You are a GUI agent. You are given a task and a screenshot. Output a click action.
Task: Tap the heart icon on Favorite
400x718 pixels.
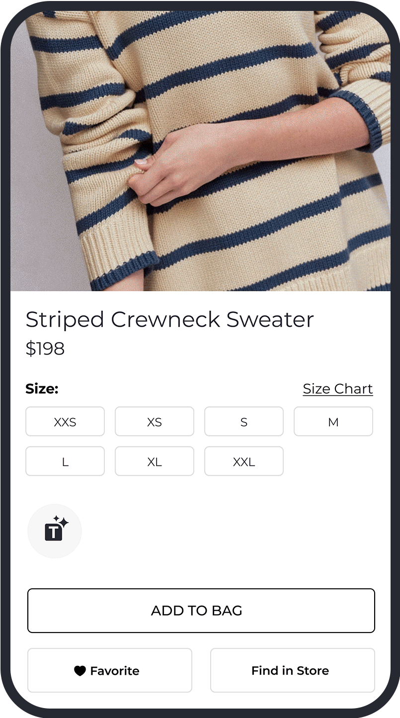pyautogui.click(x=80, y=671)
